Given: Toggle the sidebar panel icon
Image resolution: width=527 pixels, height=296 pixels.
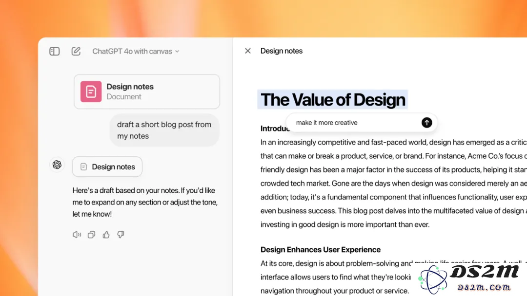Looking at the screenshot, I should (55, 51).
